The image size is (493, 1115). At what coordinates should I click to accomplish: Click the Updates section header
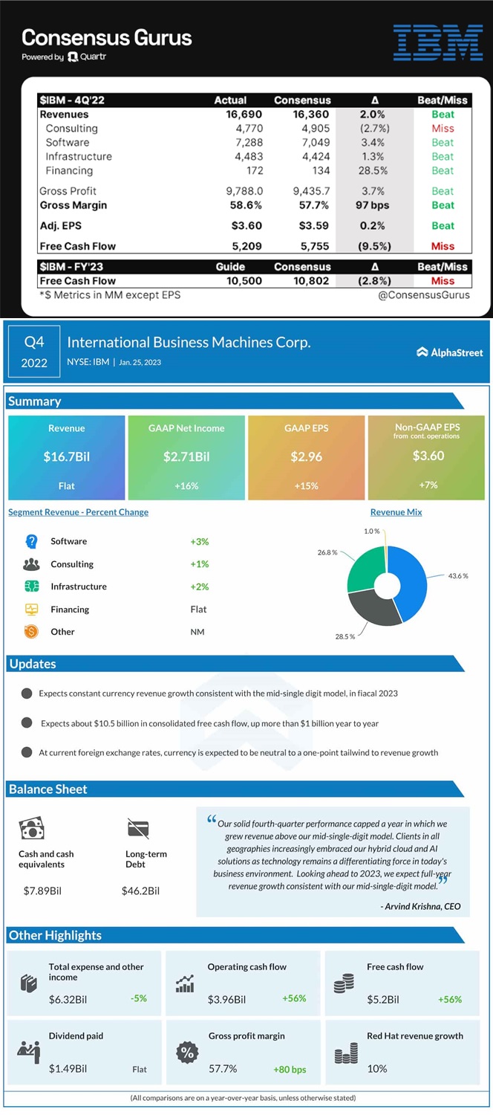(x=235, y=664)
